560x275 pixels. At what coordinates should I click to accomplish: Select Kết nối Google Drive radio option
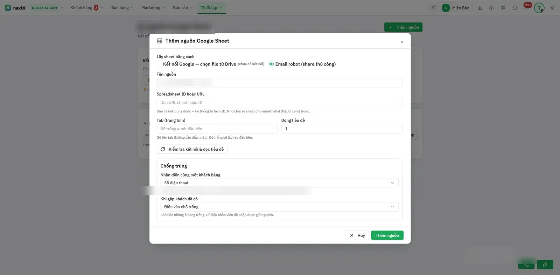pos(159,64)
